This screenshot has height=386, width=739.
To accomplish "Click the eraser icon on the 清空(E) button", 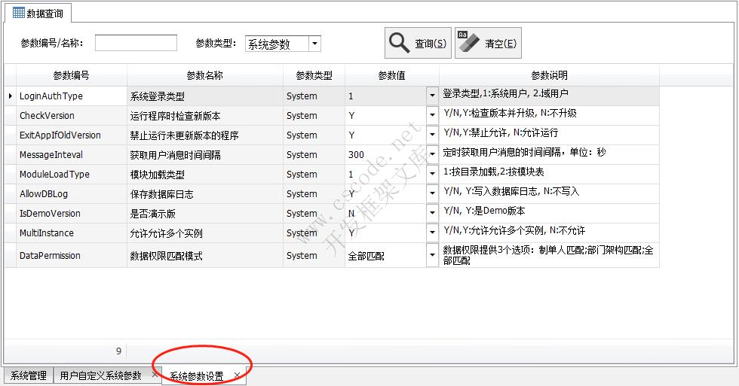I will coord(468,44).
